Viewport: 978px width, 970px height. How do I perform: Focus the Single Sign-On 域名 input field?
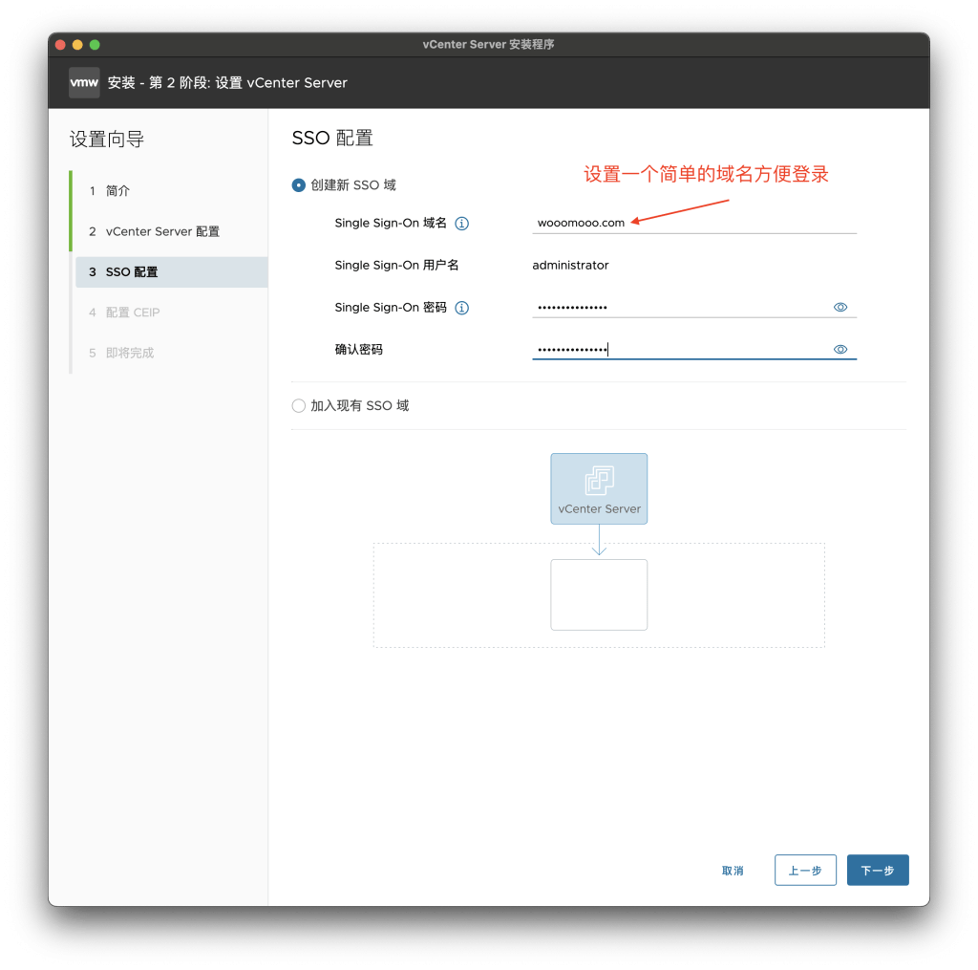694,223
